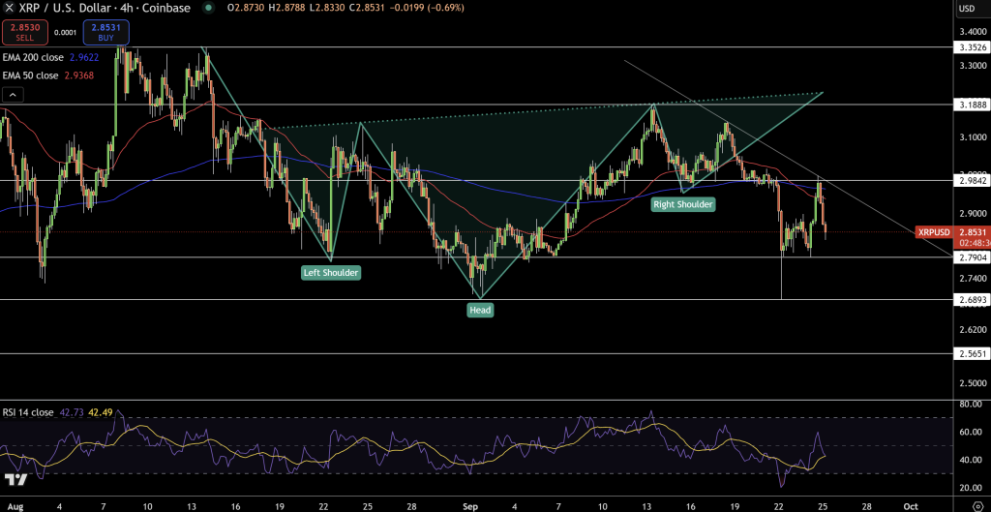The width and height of the screenshot is (991, 512).
Task: Click the 2.9842 horizontal line price label
Action: pos(972,181)
